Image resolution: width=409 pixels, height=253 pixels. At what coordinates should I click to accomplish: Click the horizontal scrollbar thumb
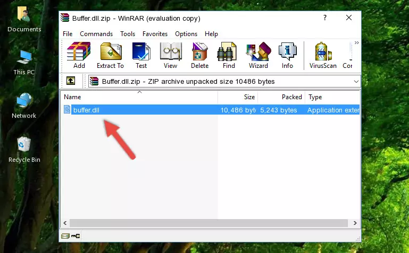pyautogui.click(x=208, y=223)
